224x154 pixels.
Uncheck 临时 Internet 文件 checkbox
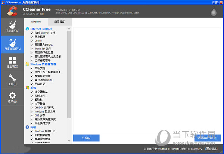32,33
